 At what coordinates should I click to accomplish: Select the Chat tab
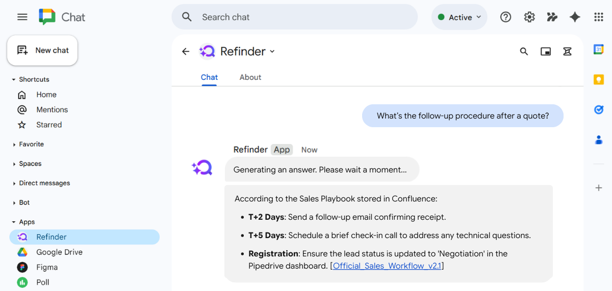click(x=209, y=77)
